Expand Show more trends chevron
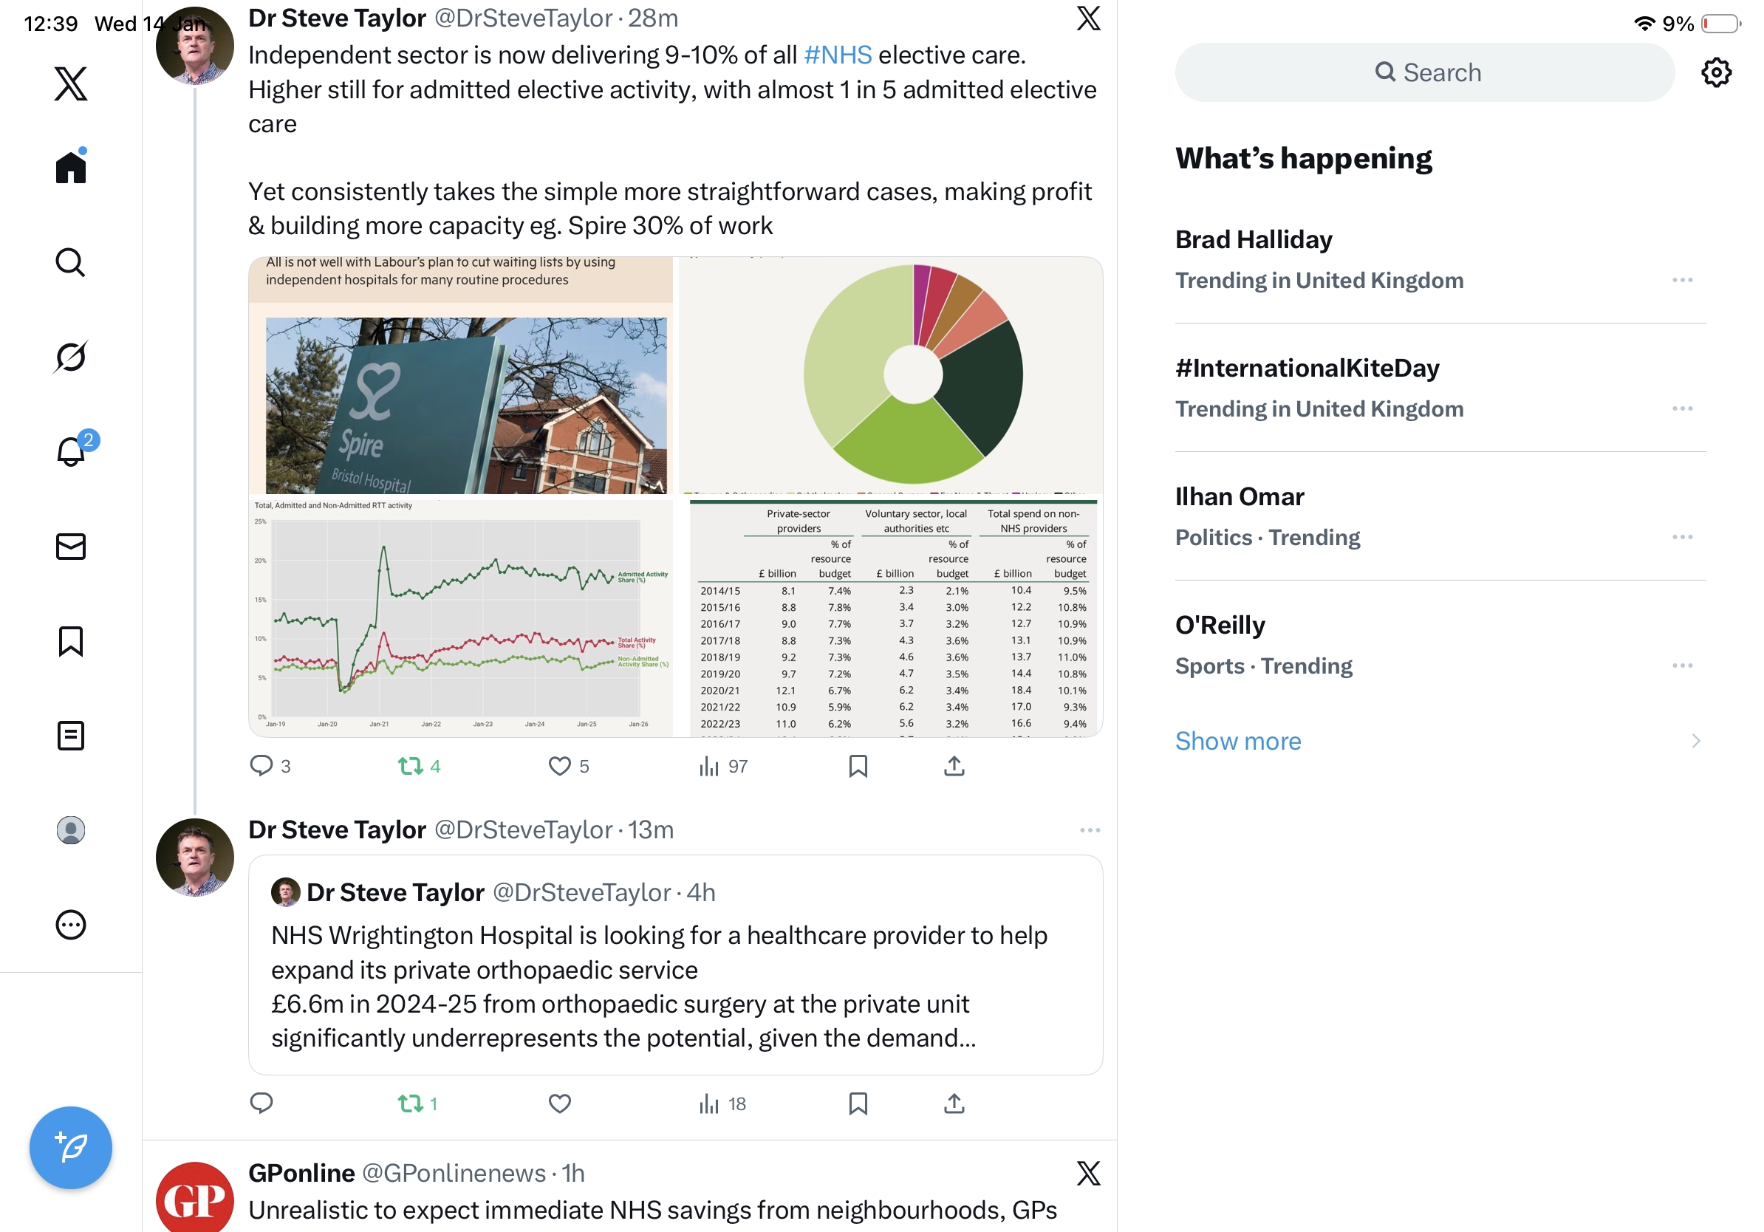This screenshot has height=1232, width=1764. (x=1695, y=742)
